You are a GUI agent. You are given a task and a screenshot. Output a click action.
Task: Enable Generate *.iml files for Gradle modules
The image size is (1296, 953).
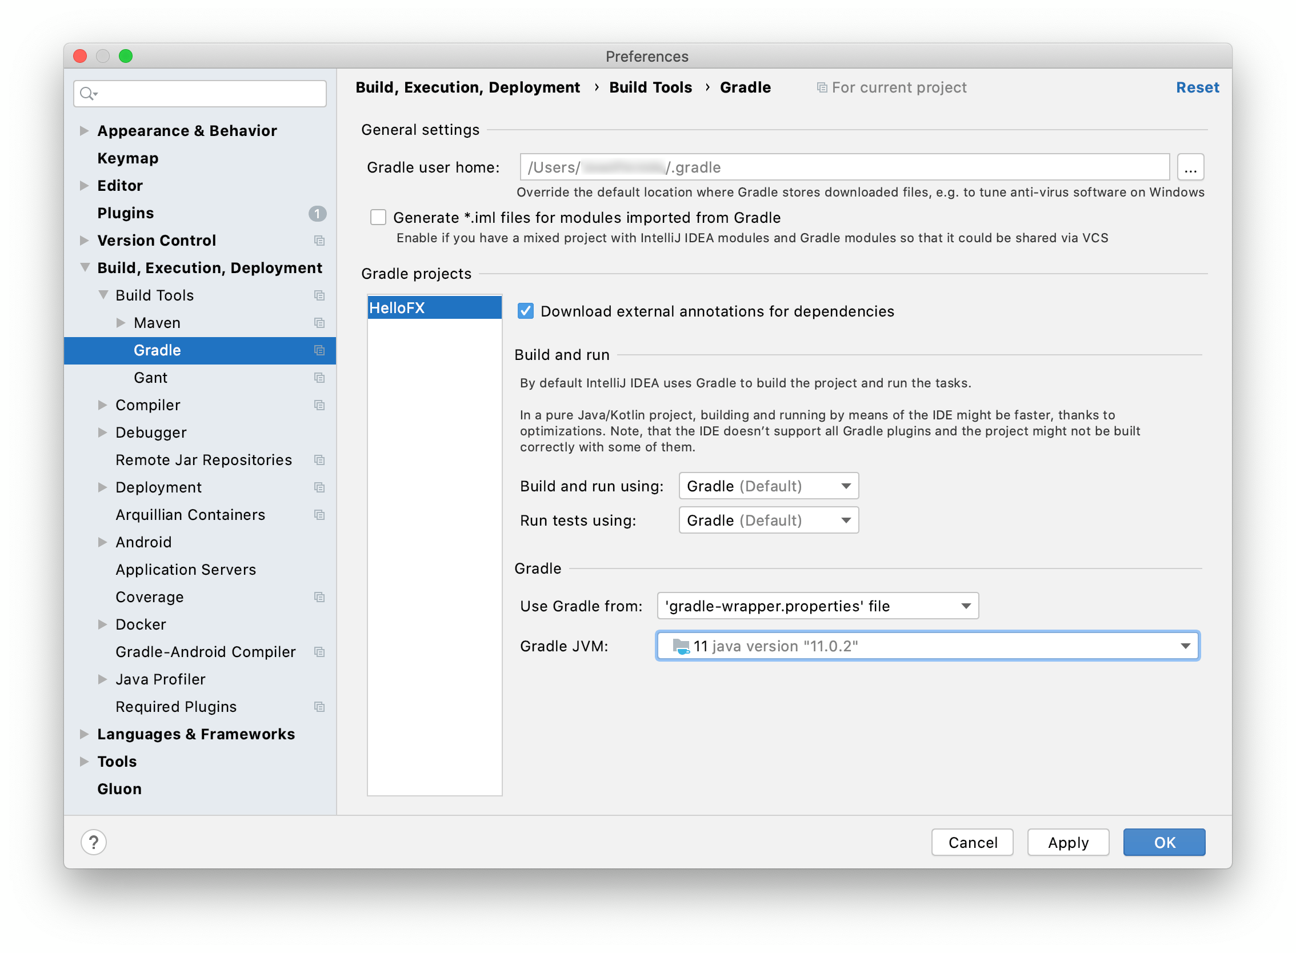pyautogui.click(x=378, y=217)
